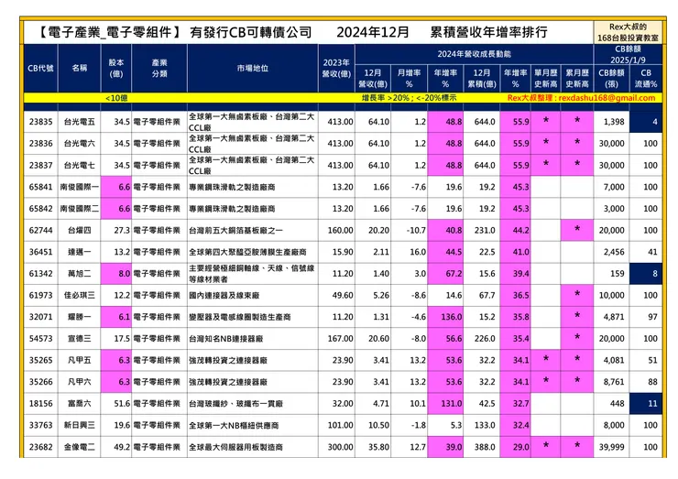
Task: Click the 股本(億) column header
Action: click(x=115, y=69)
